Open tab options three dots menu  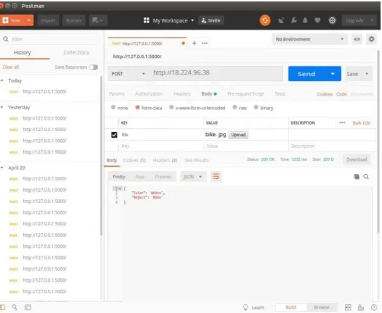(x=205, y=43)
